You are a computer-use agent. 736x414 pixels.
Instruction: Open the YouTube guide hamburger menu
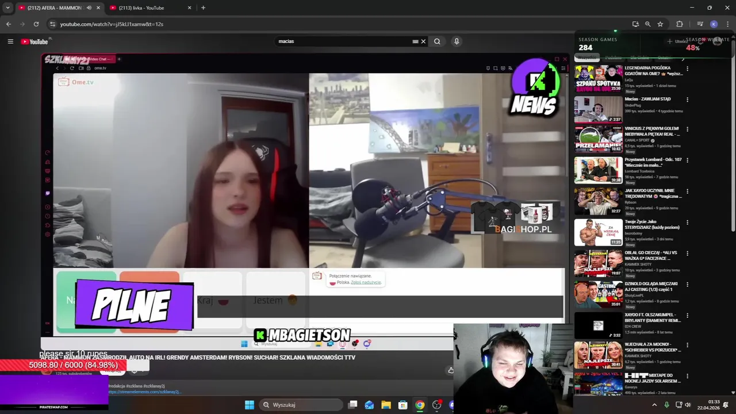(10, 41)
